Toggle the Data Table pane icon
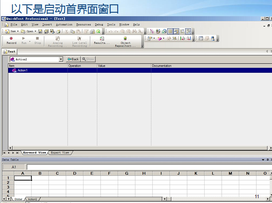 pyautogui.click(x=171, y=31)
